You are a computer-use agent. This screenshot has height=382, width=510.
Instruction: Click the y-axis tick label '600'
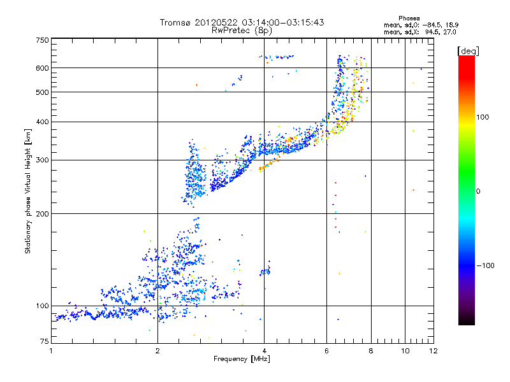click(43, 68)
